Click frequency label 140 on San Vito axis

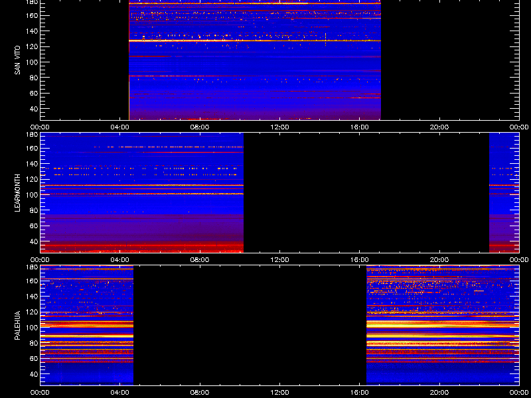(31, 31)
